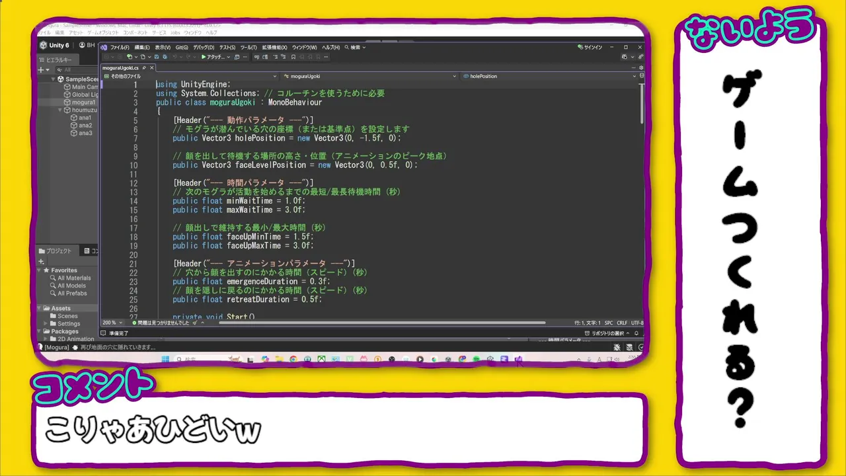
Task: Click the CRLF line ending indicator
Action: (x=623, y=323)
